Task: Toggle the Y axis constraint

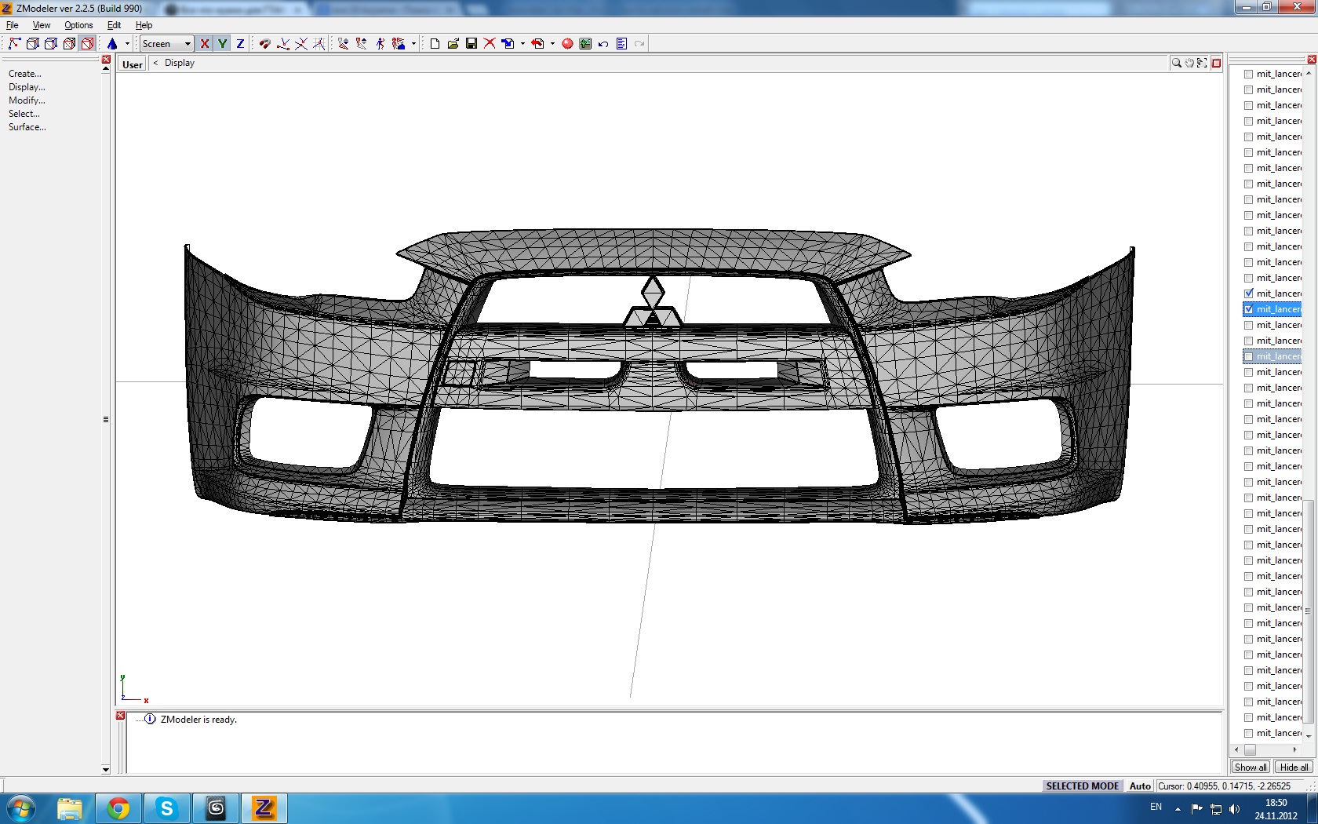Action: click(x=223, y=43)
